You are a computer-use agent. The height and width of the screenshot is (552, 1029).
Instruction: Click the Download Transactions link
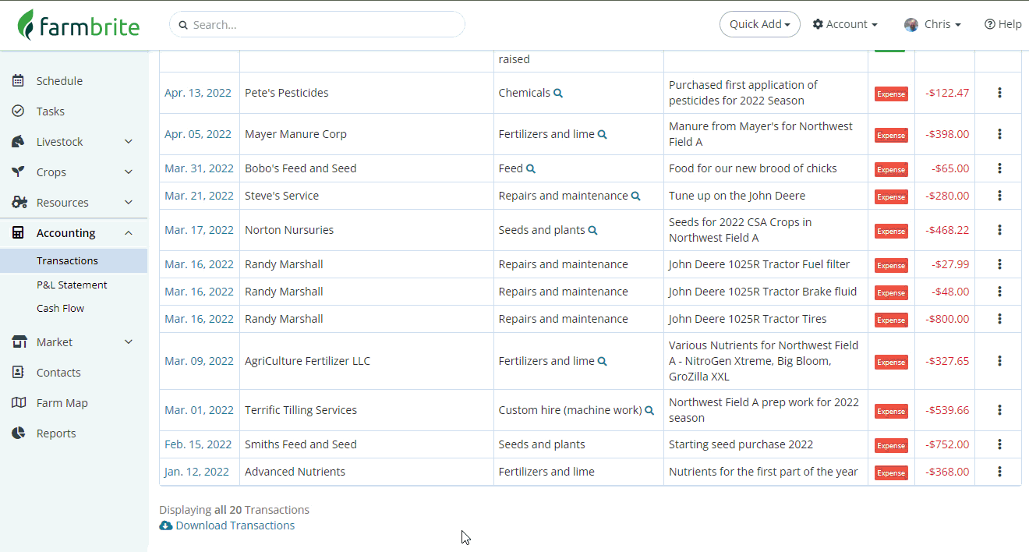pyautogui.click(x=227, y=525)
